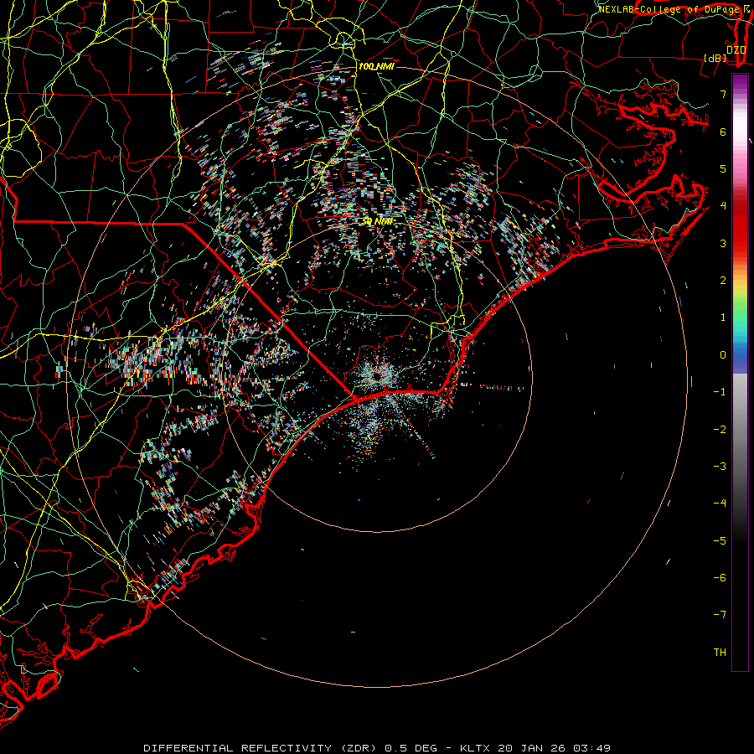This screenshot has width=754, height=754.
Task: Click the 3 value on the legend
Action: coord(723,243)
